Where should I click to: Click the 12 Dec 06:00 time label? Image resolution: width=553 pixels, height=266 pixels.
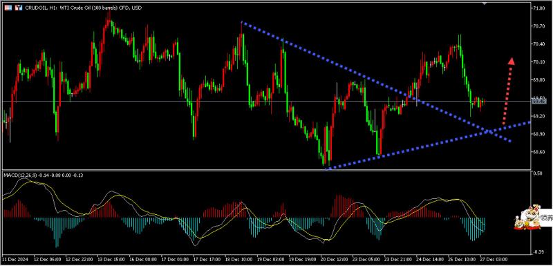[47, 259]
